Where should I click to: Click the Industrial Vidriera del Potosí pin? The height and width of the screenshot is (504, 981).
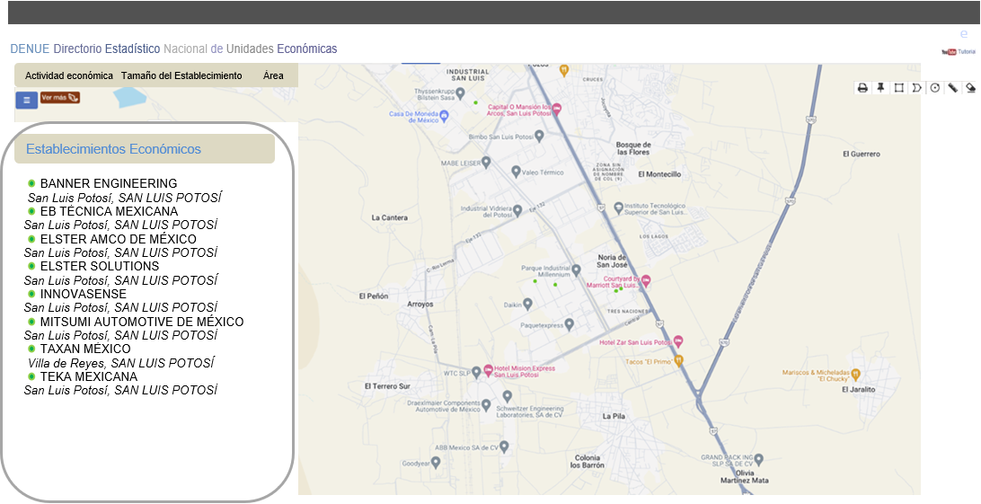pos(517,211)
